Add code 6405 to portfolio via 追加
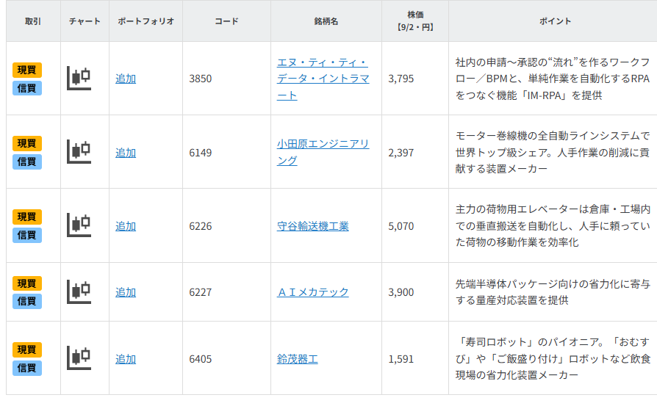Image resolution: width=657 pixels, height=406 pixels. [126, 359]
